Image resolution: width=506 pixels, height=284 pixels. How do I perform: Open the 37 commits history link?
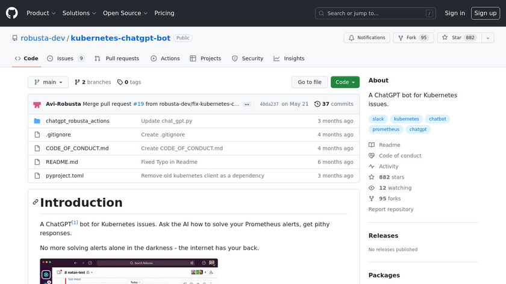coord(334,104)
